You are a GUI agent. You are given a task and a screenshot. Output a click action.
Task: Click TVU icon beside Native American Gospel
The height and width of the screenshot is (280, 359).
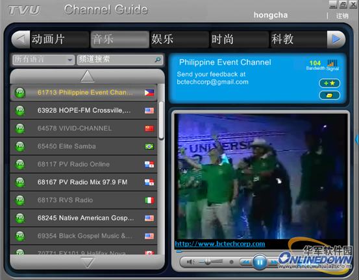(x=20, y=218)
